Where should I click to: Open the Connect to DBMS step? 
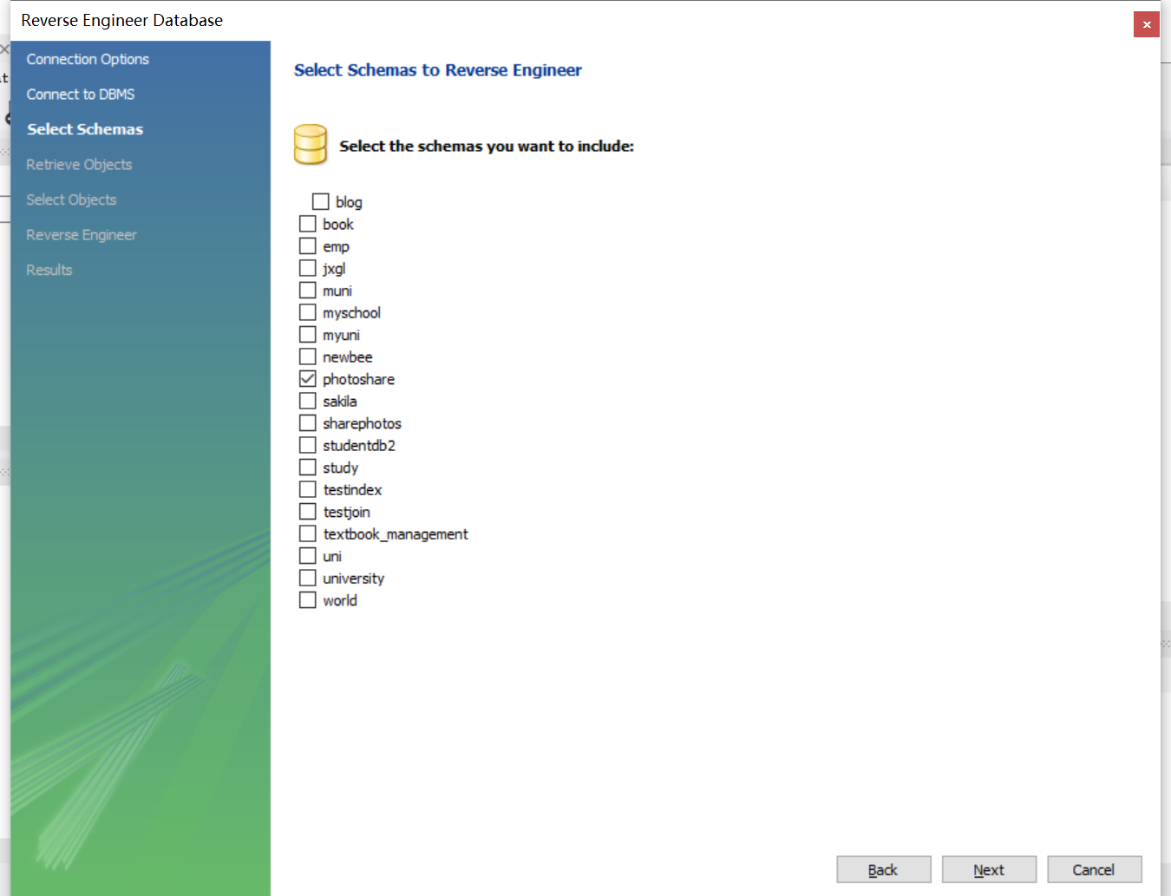tap(80, 94)
